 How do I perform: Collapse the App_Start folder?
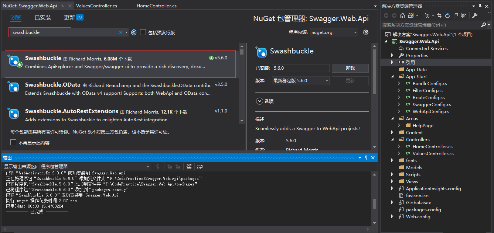click(x=392, y=77)
